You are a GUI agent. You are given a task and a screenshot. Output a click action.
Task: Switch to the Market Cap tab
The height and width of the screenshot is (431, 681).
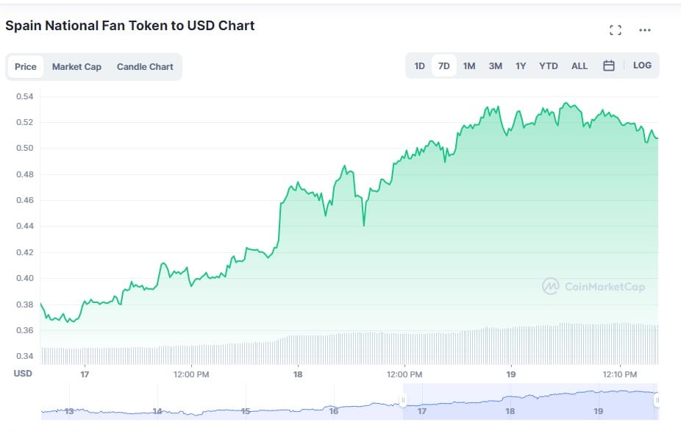point(76,67)
